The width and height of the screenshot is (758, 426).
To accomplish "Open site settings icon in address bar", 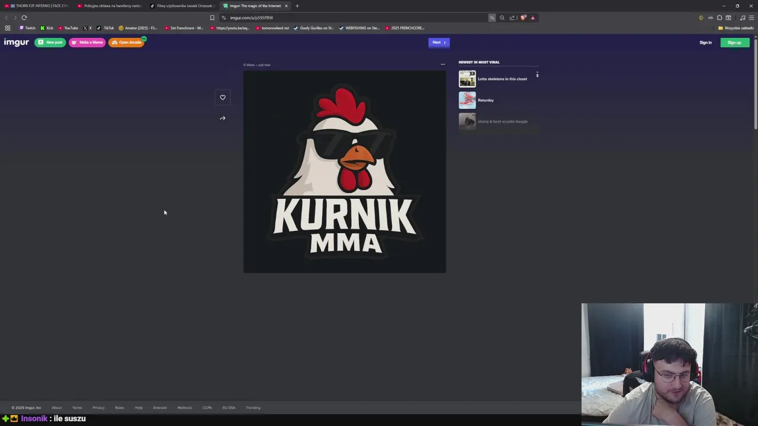I will coord(223,18).
